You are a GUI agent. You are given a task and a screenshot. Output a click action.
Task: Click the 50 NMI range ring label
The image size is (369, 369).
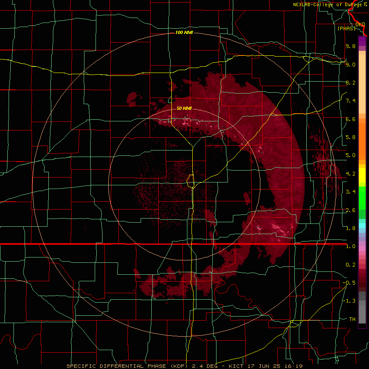pyautogui.click(x=184, y=108)
